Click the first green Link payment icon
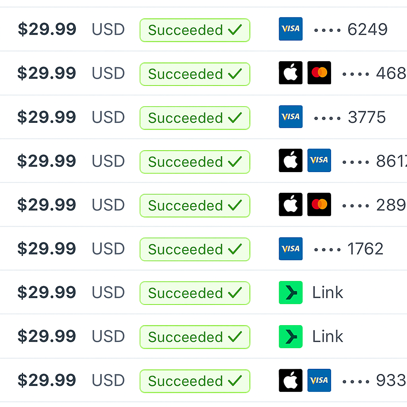 (291, 293)
